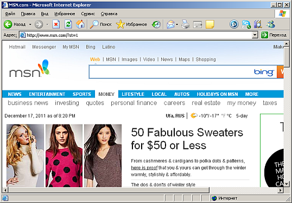The image size is (292, 203).
Task: Open the 5-day forecast link
Action: pos(242,116)
